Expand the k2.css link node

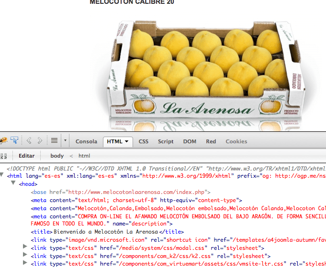coord(25,254)
